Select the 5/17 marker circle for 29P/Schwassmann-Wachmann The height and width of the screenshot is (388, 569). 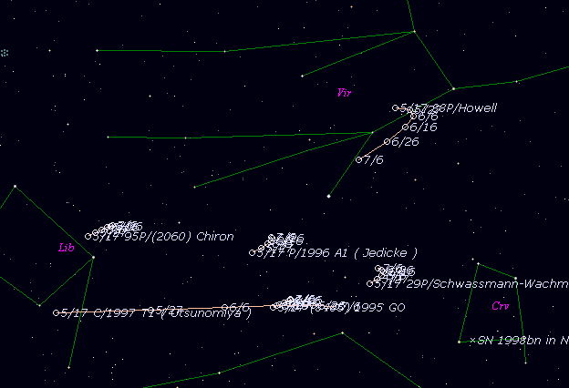[x=369, y=283]
